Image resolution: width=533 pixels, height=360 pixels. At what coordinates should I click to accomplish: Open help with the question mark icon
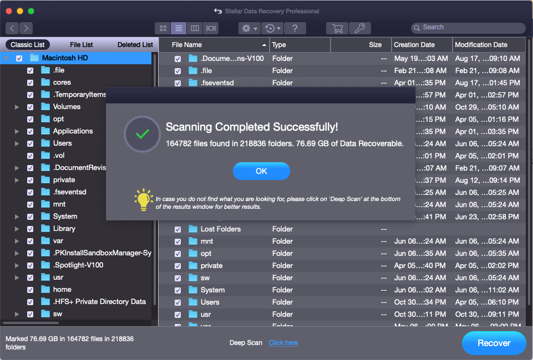point(295,28)
